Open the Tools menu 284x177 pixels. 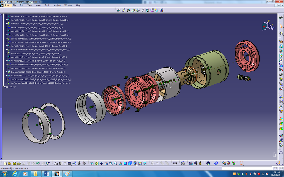[47, 5]
